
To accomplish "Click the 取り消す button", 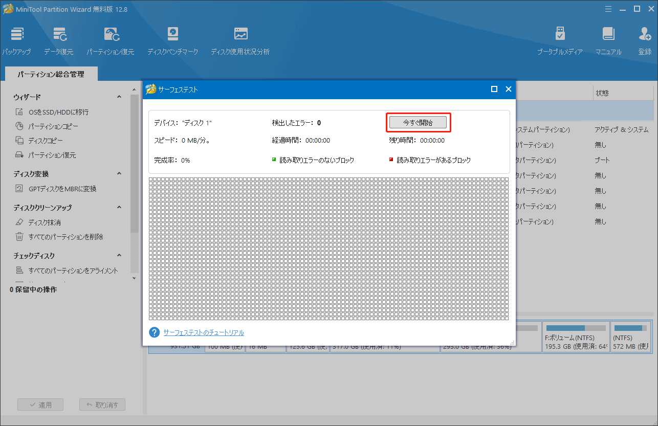I will point(102,405).
